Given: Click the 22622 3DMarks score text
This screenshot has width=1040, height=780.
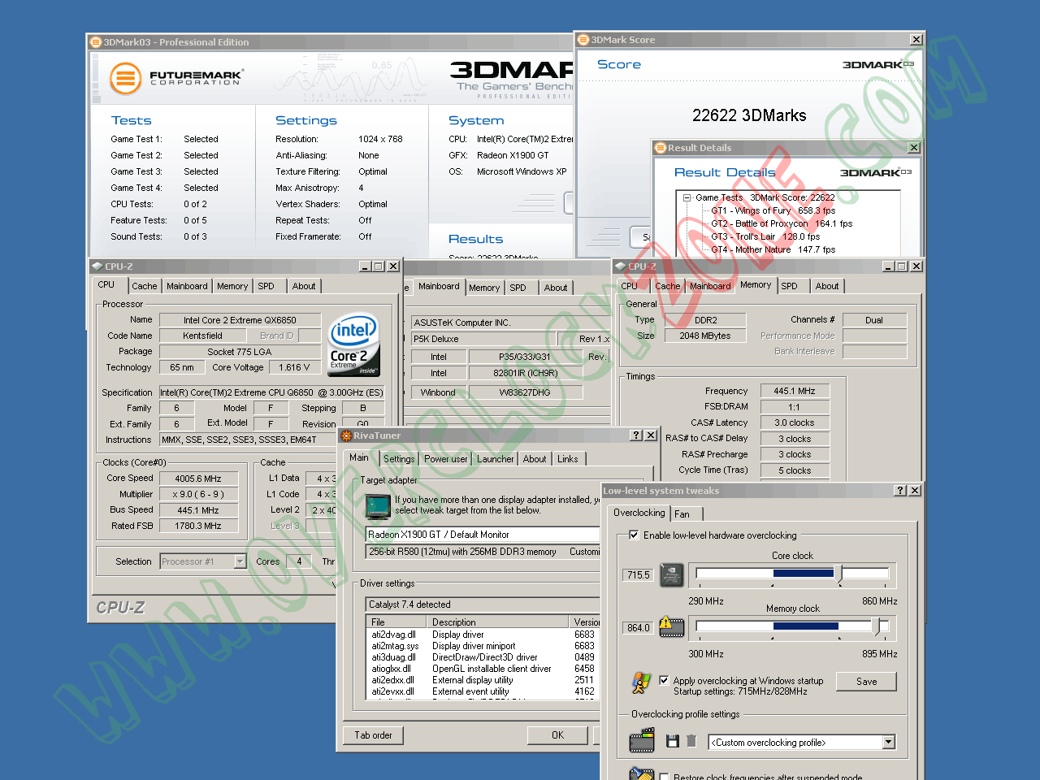Looking at the screenshot, I should tap(749, 115).
